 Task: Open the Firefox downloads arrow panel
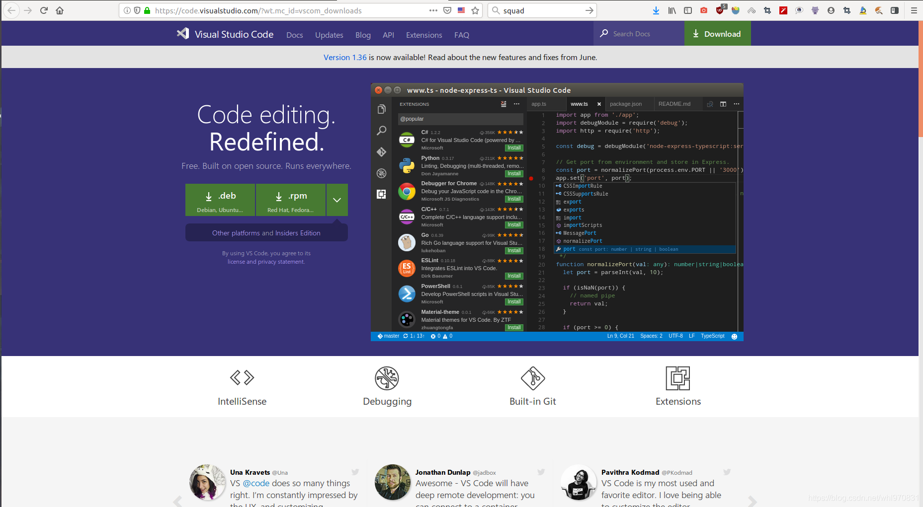[656, 10]
